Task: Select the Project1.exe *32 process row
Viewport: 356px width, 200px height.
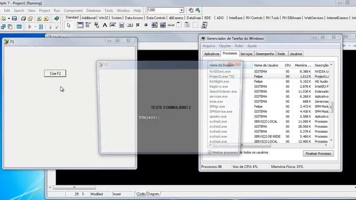Action: [269, 77]
